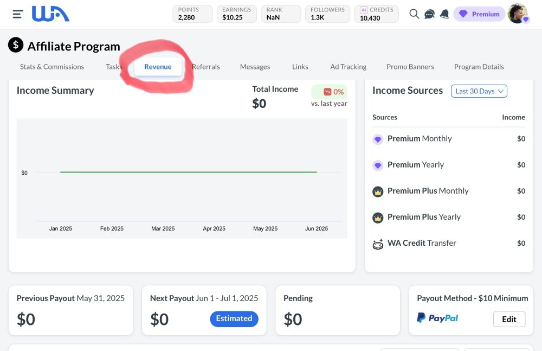Viewport: 542px width, 351px height.
Task: Click the 'Premium Yearly' source label
Action: click(416, 165)
